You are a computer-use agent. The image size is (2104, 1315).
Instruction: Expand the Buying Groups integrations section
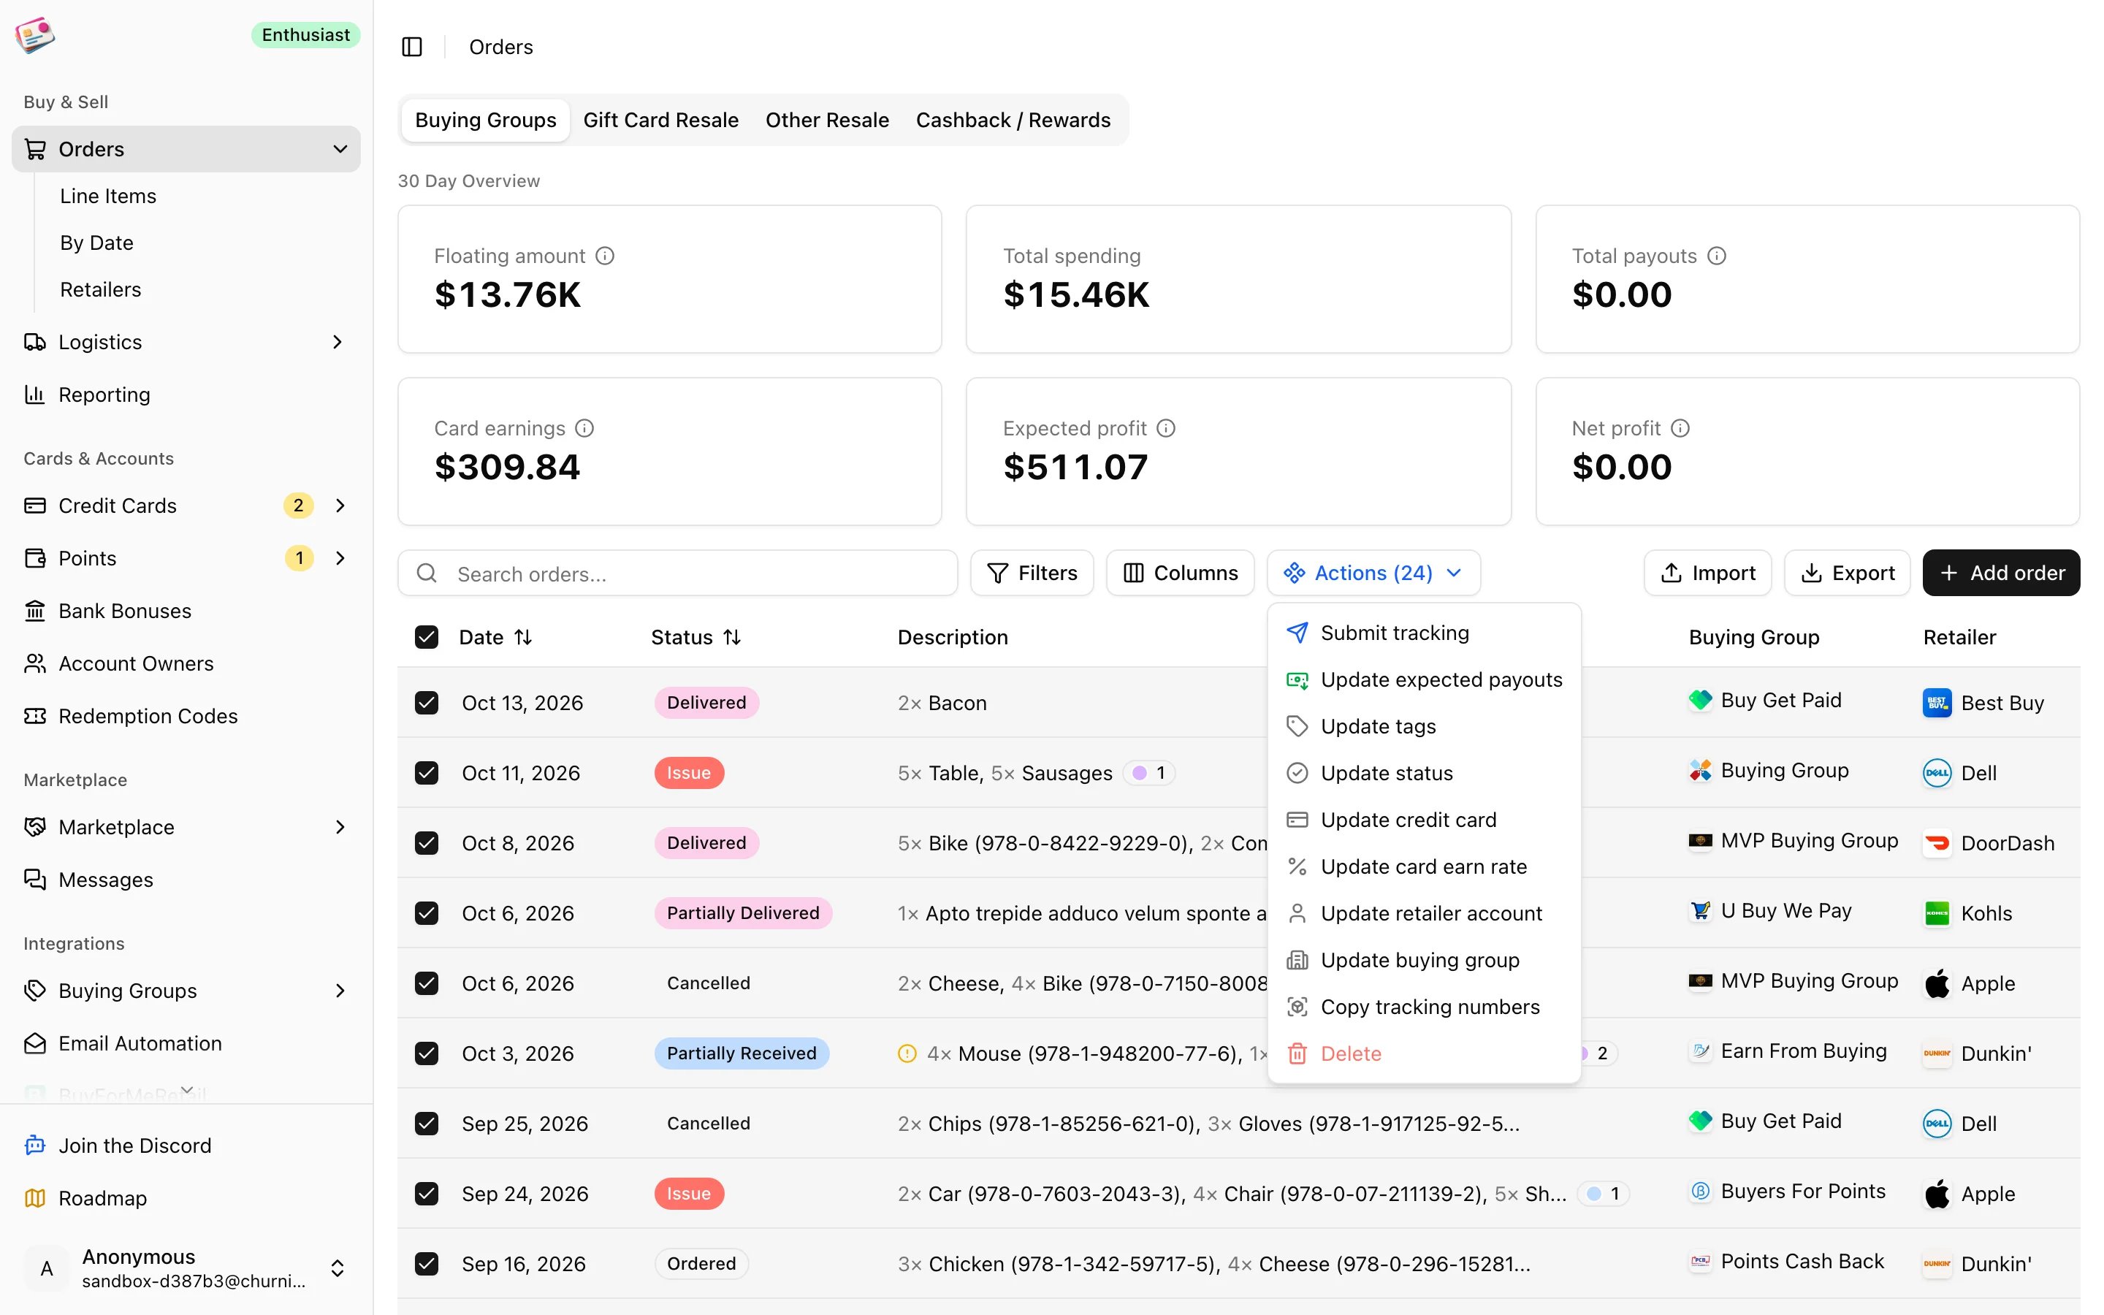(x=340, y=991)
